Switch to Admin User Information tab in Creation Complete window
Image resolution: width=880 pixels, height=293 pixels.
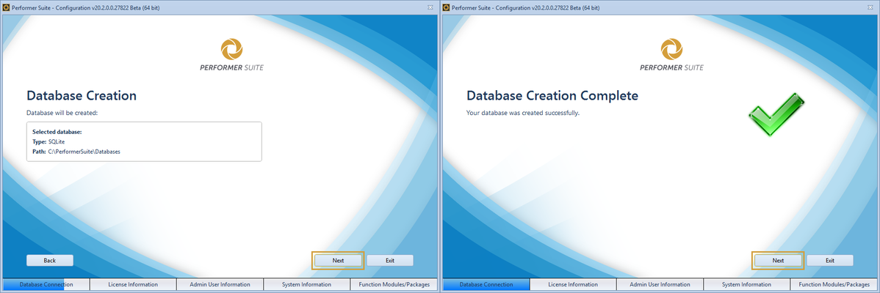(660, 284)
